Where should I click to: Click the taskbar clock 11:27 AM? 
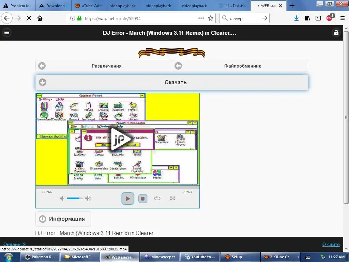pyautogui.click(x=336, y=257)
